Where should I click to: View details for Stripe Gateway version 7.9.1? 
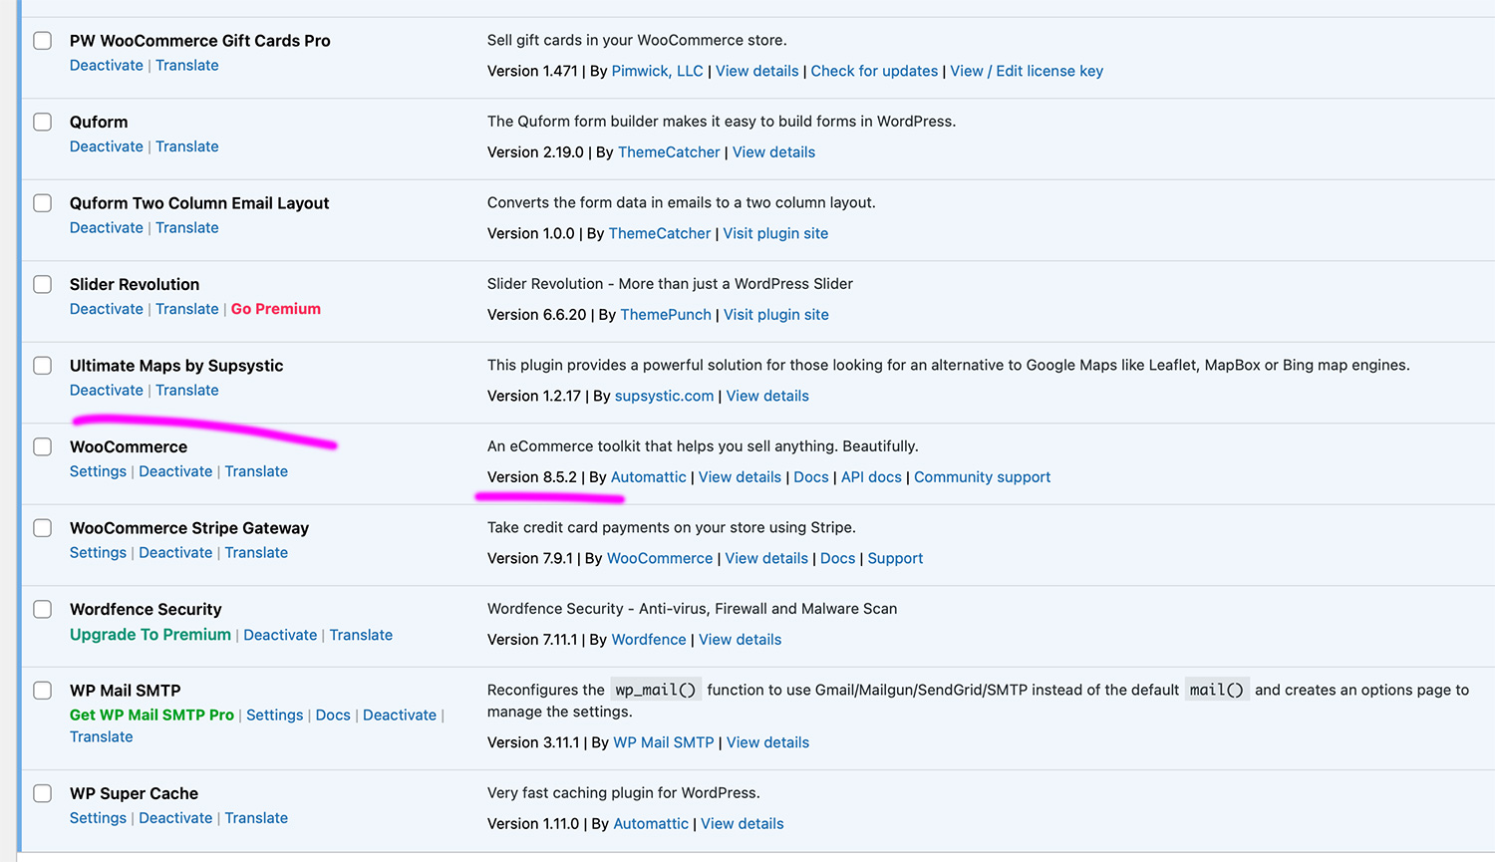tap(766, 558)
